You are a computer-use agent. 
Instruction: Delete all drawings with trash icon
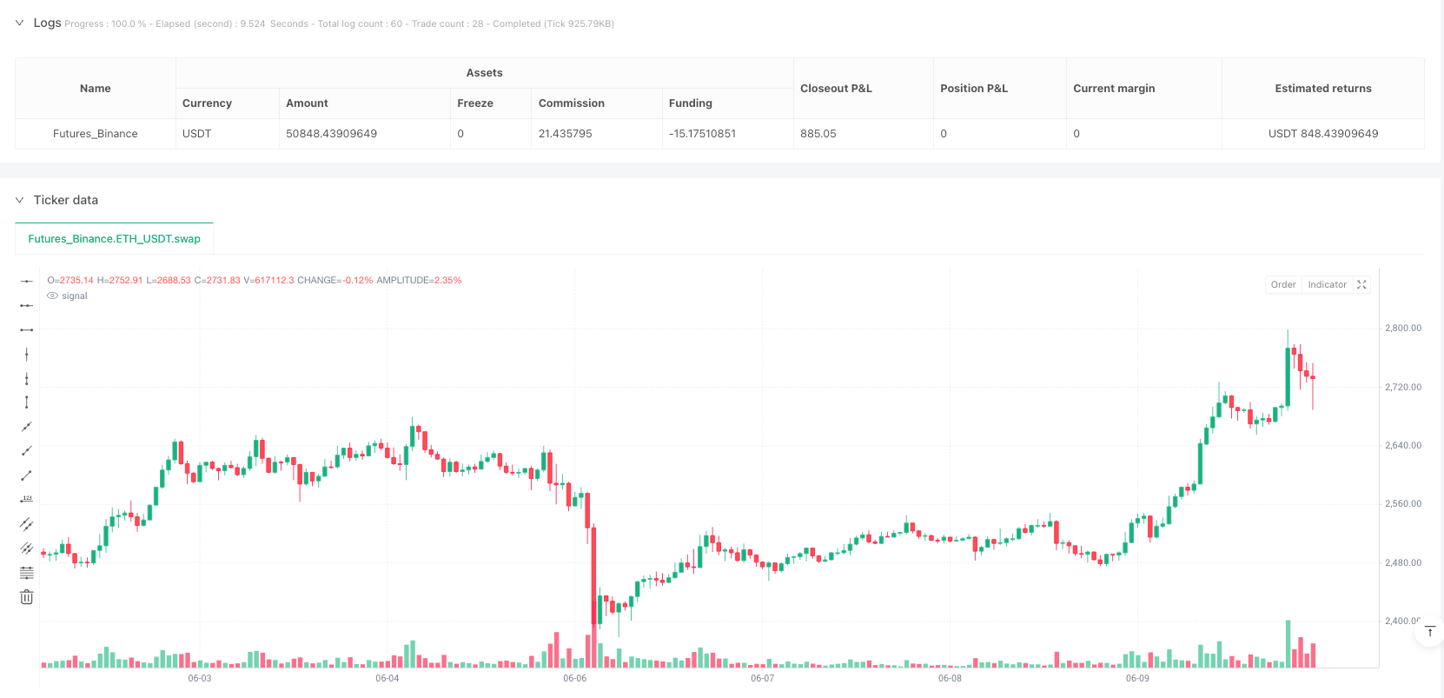point(27,597)
